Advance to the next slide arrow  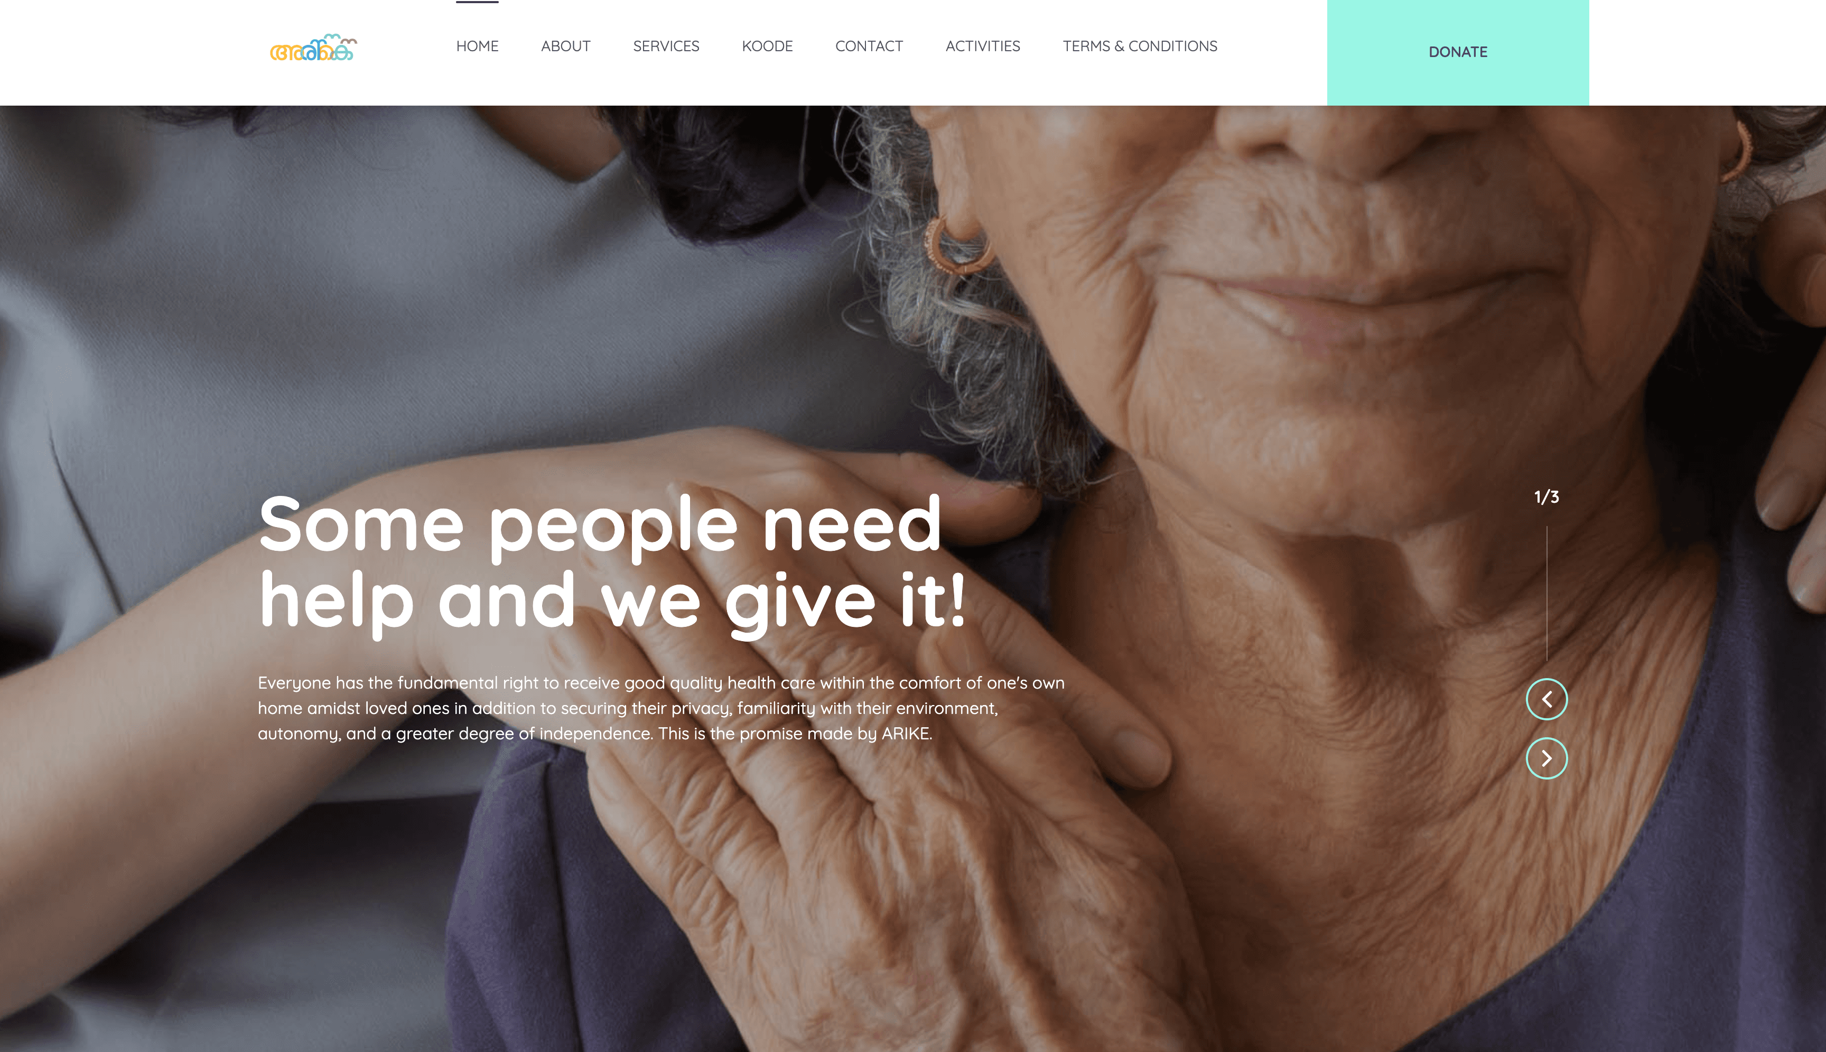coord(1546,758)
